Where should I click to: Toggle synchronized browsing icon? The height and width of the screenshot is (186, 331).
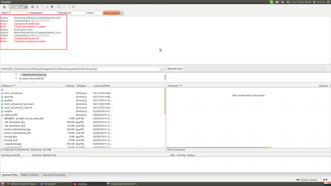[69, 7]
